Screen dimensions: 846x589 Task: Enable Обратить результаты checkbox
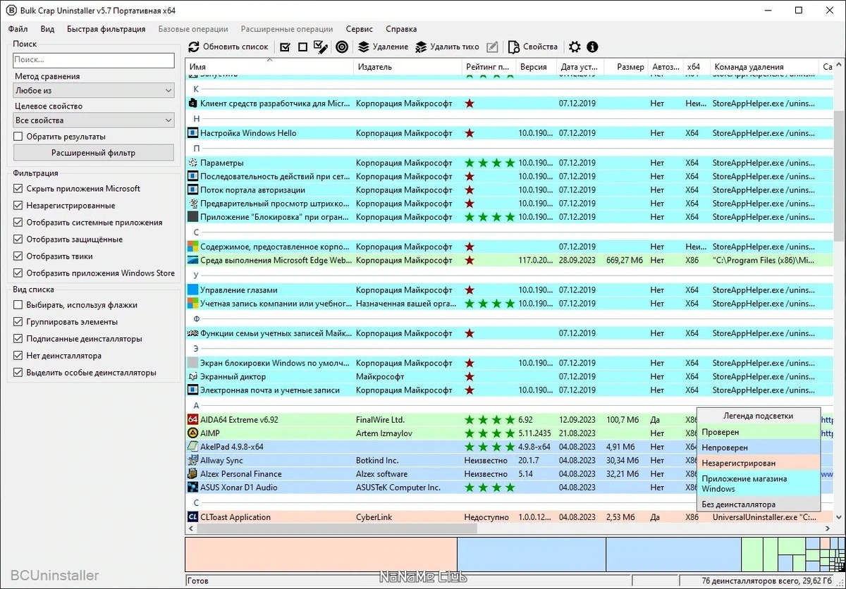[x=18, y=137]
